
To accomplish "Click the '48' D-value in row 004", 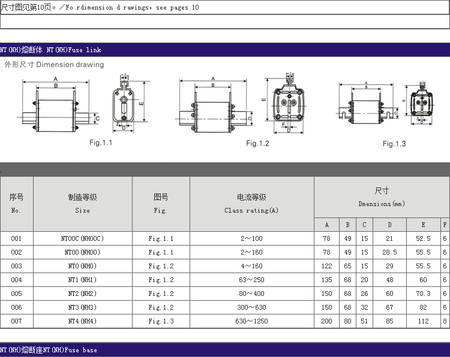I will [390, 280].
